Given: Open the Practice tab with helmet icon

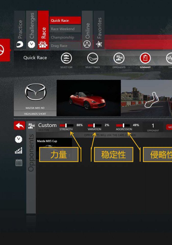Looking at the screenshot, I should [x=20, y=30].
